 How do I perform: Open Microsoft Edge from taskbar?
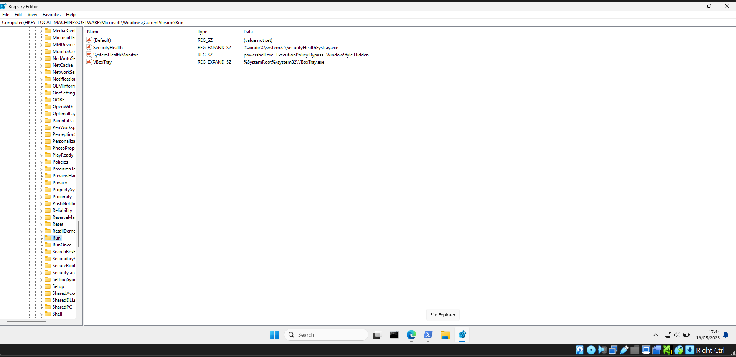click(x=411, y=335)
